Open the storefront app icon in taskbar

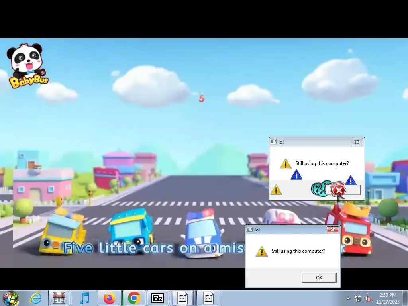(59, 298)
